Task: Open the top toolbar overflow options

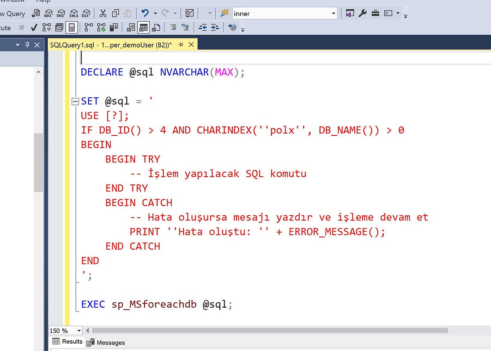Action: [405, 16]
